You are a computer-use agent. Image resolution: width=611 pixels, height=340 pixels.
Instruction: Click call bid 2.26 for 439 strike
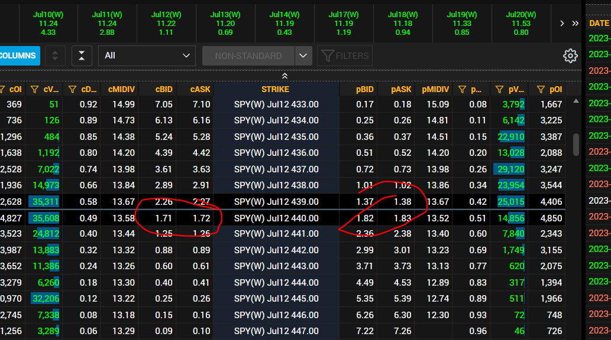[164, 202]
